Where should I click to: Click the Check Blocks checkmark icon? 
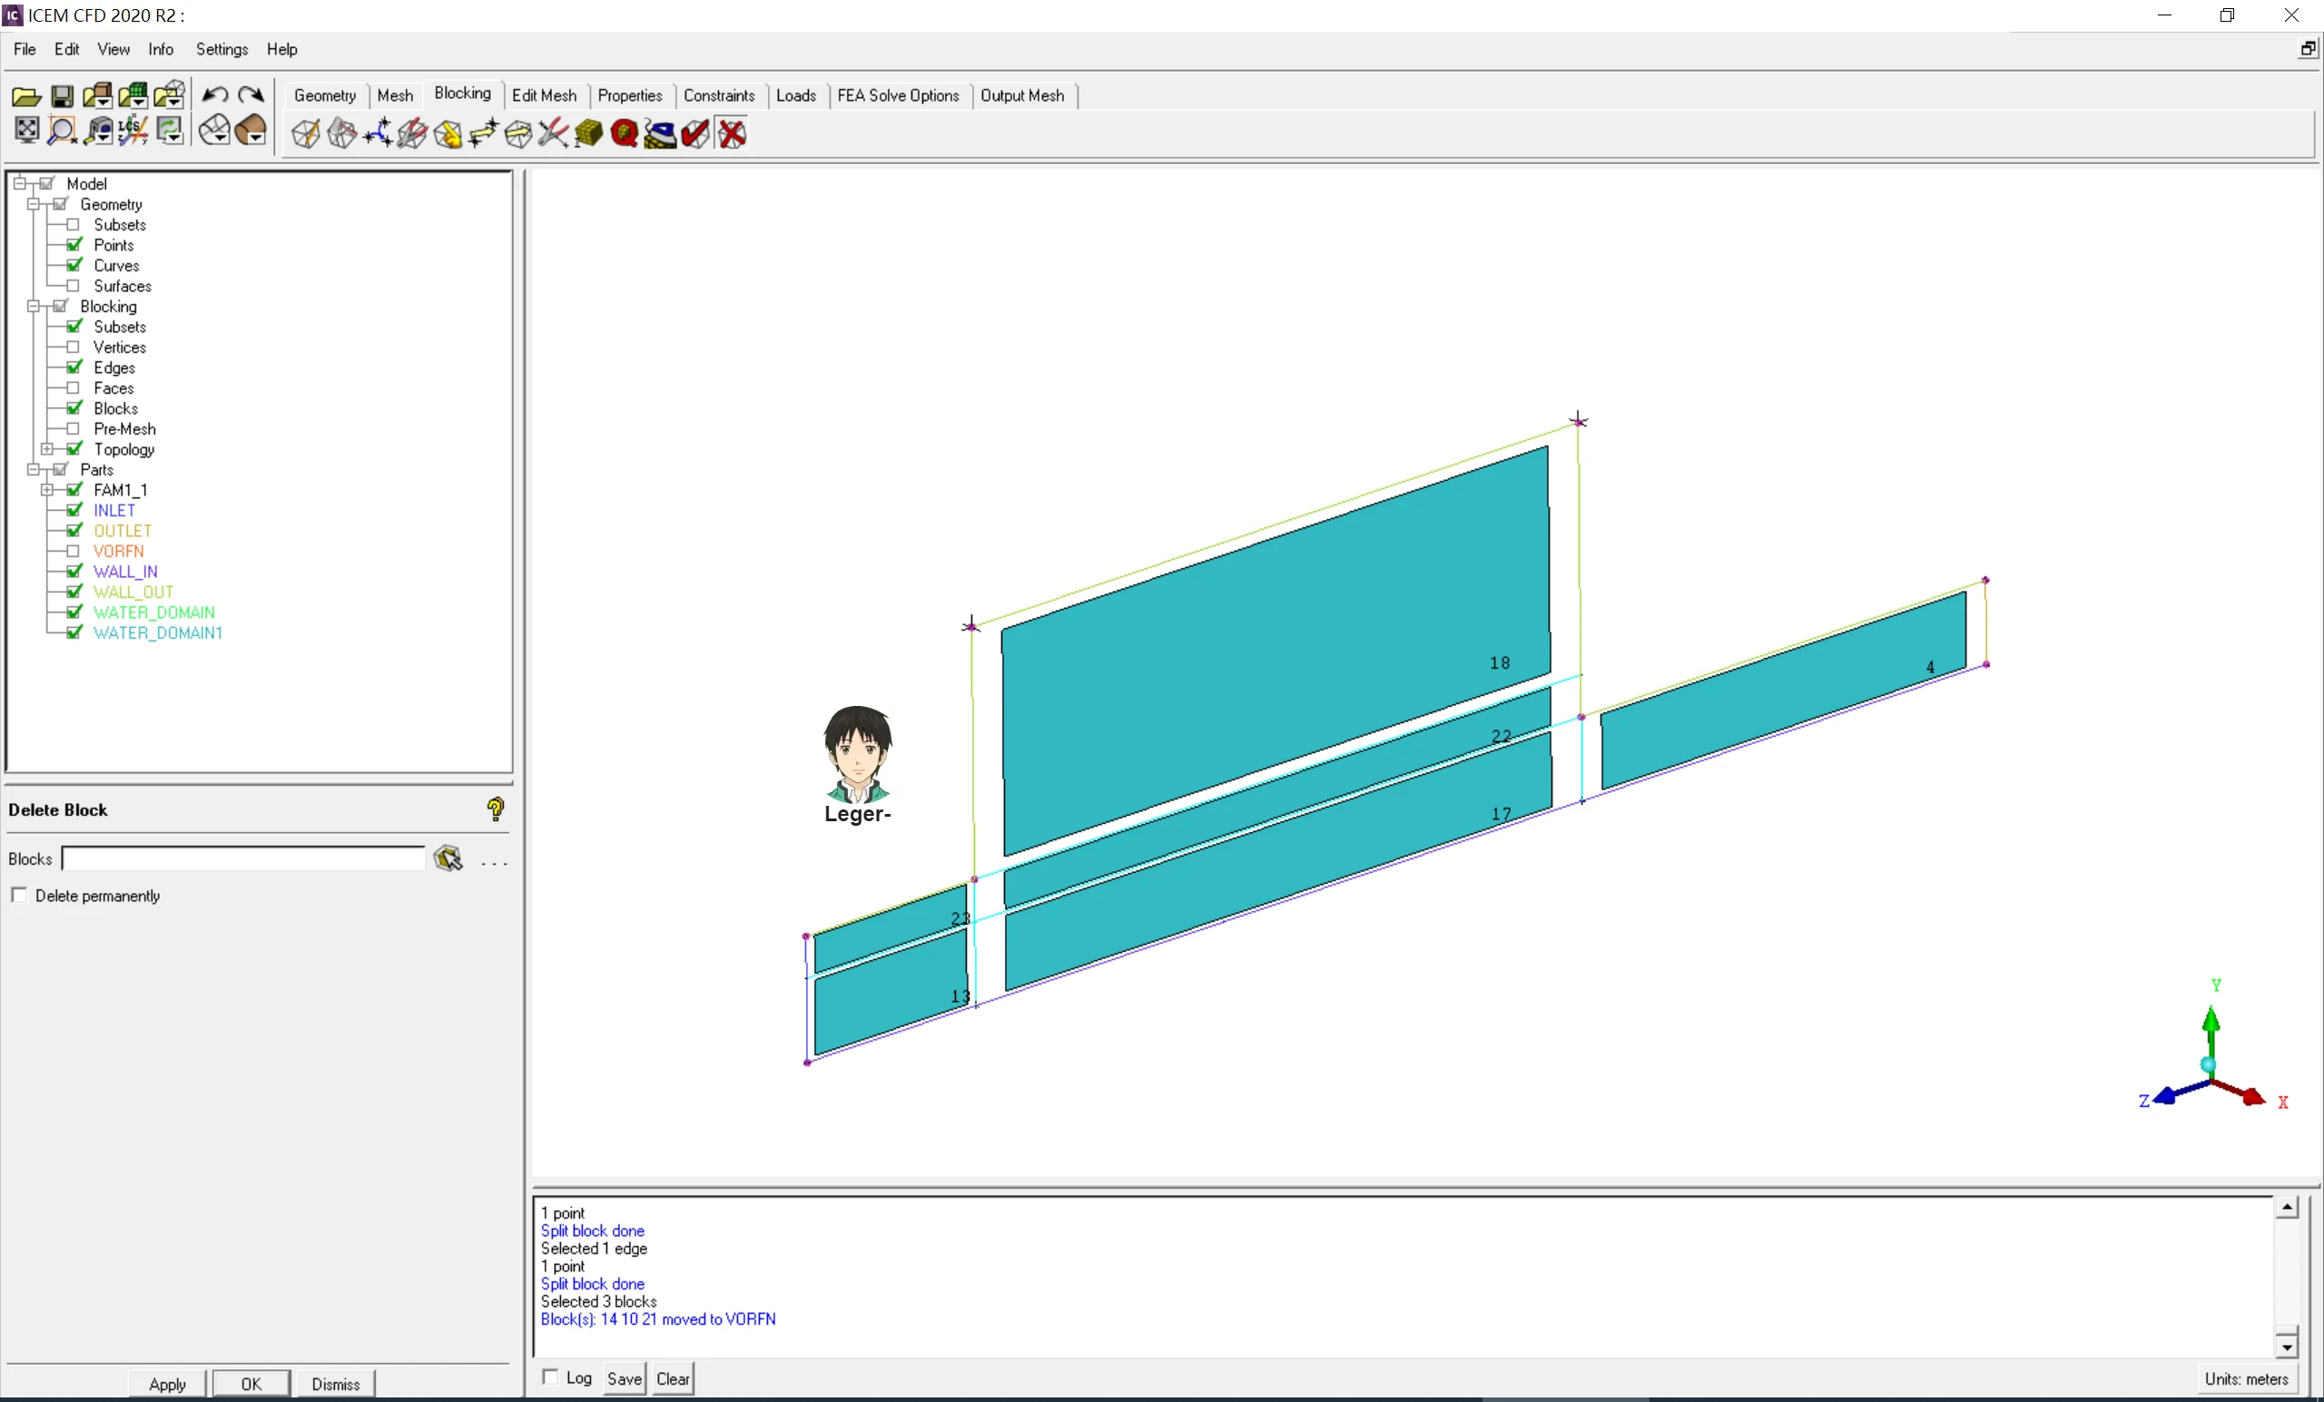pos(695,134)
